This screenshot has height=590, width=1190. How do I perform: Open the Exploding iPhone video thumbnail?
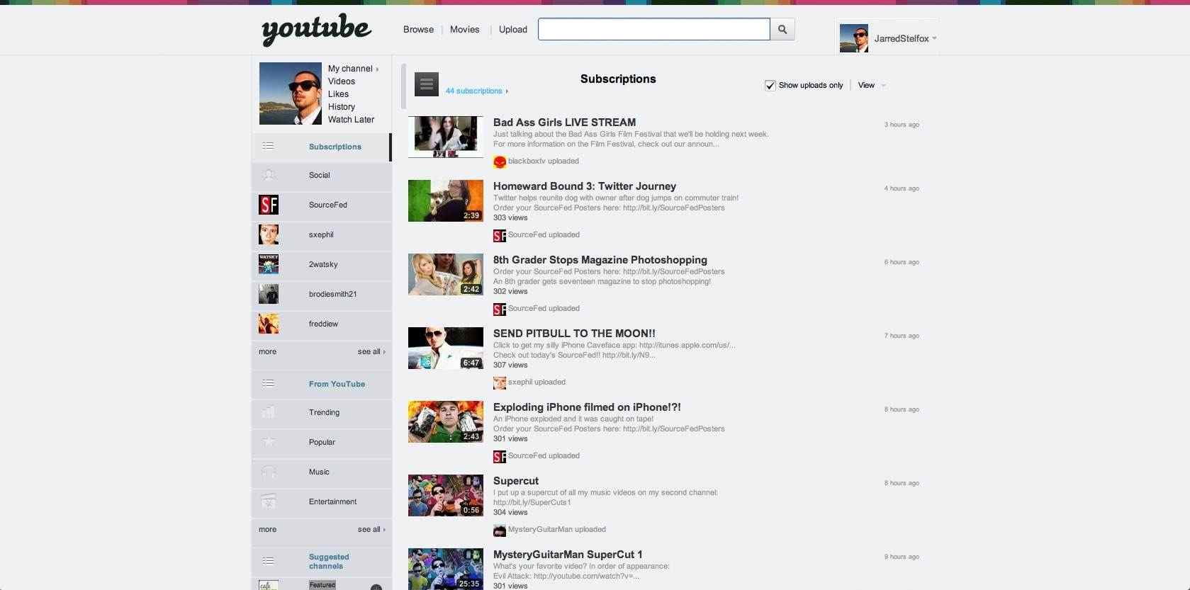click(446, 421)
